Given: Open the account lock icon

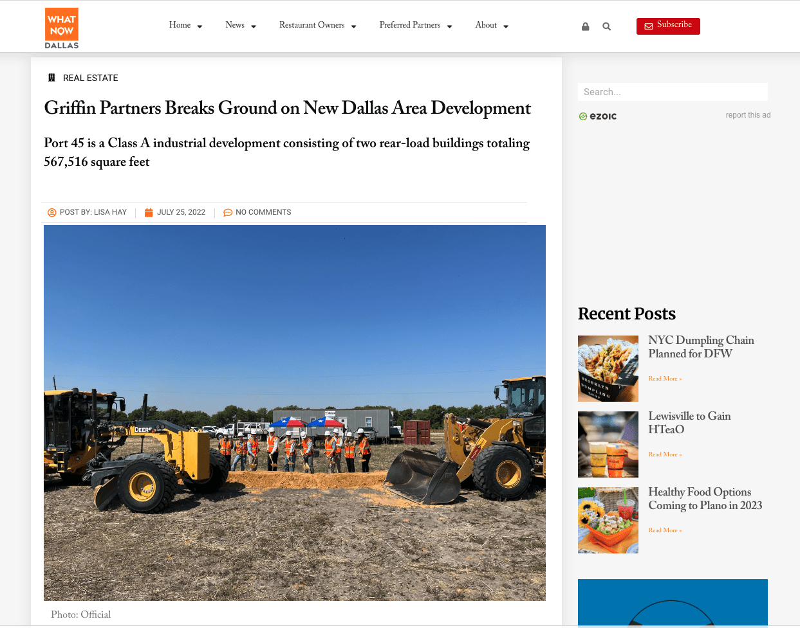Looking at the screenshot, I should point(586,26).
